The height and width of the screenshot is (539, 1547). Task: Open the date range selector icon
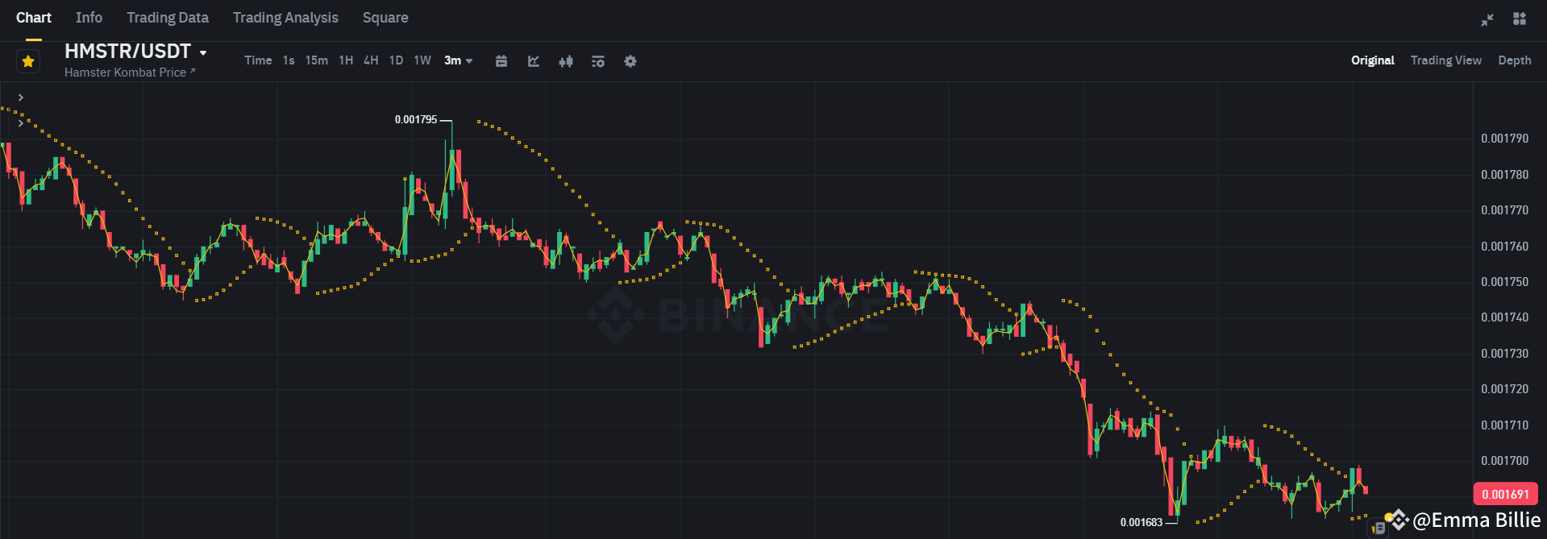click(501, 60)
